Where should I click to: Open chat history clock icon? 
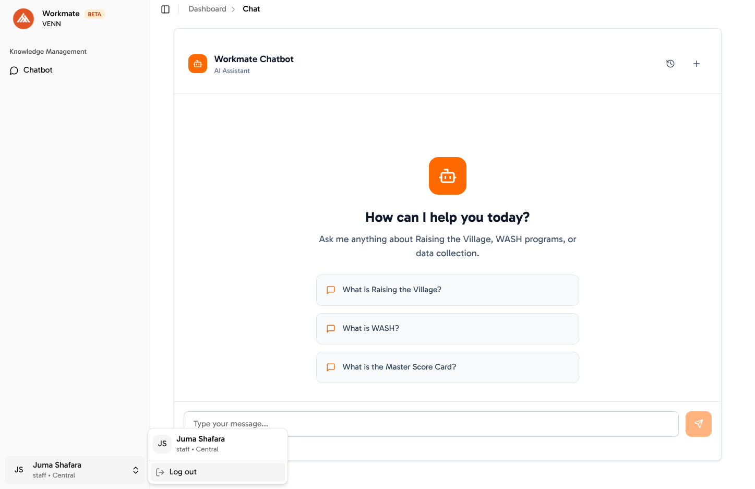coord(670,64)
